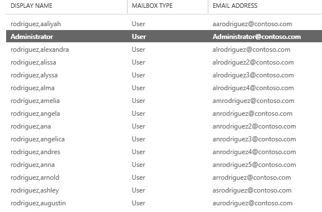Select the highlighted Administrator row
Viewport: 322px width, 212px height.
[x=164, y=37]
